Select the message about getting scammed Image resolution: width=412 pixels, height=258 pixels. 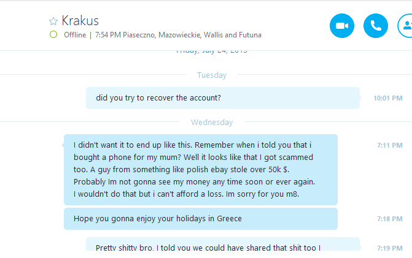click(200, 170)
